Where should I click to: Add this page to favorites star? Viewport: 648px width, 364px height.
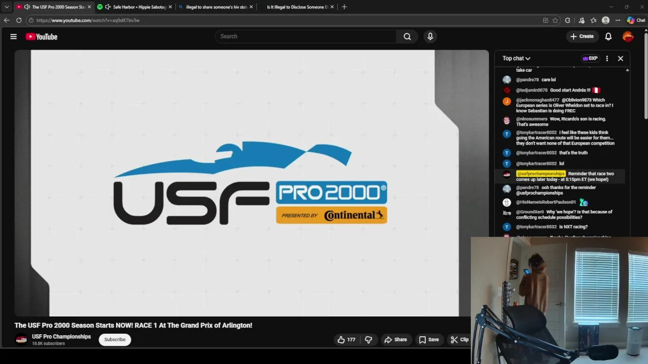tap(555, 20)
